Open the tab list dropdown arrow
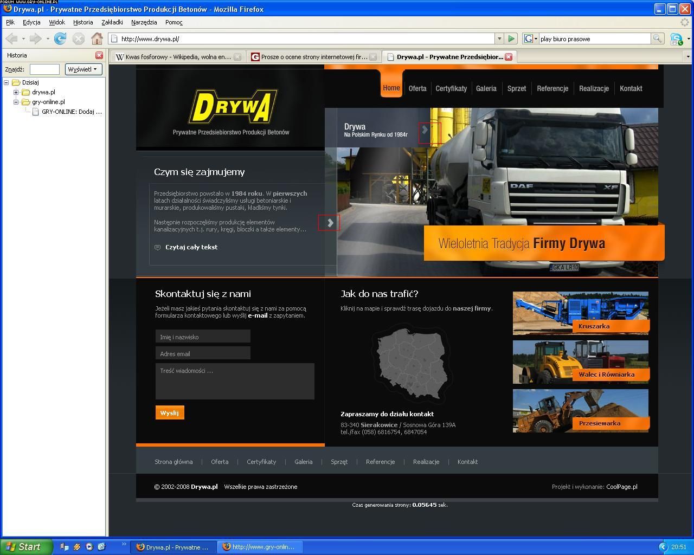Screen dimensions: 694x555 [x=688, y=56]
